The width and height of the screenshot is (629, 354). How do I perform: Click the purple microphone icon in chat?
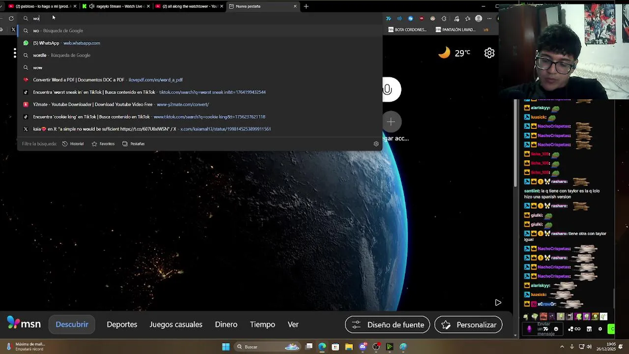(529, 329)
